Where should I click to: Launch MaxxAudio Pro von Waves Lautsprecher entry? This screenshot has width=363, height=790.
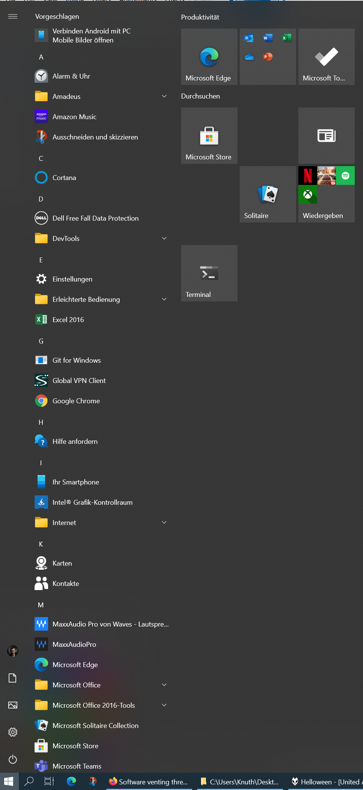(101, 624)
